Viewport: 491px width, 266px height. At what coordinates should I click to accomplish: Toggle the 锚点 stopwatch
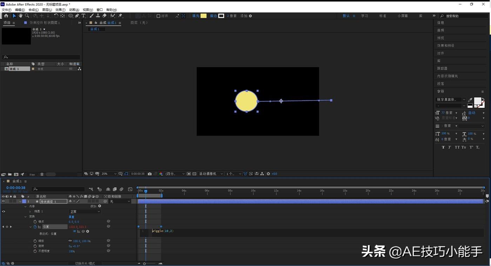coord(35,222)
